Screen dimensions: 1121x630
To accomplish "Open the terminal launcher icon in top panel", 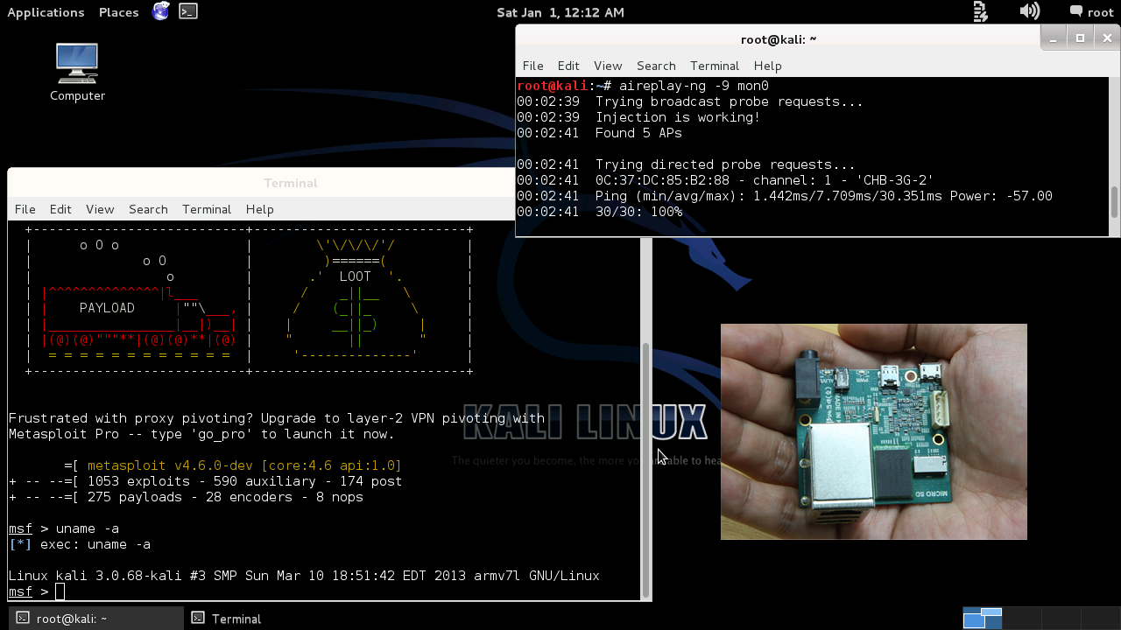I will (188, 11).
